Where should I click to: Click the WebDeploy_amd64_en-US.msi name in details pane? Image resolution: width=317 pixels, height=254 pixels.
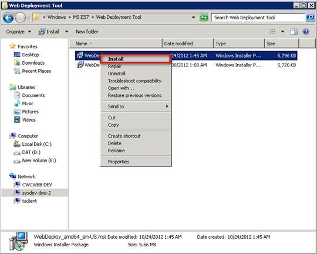(70, 236)
